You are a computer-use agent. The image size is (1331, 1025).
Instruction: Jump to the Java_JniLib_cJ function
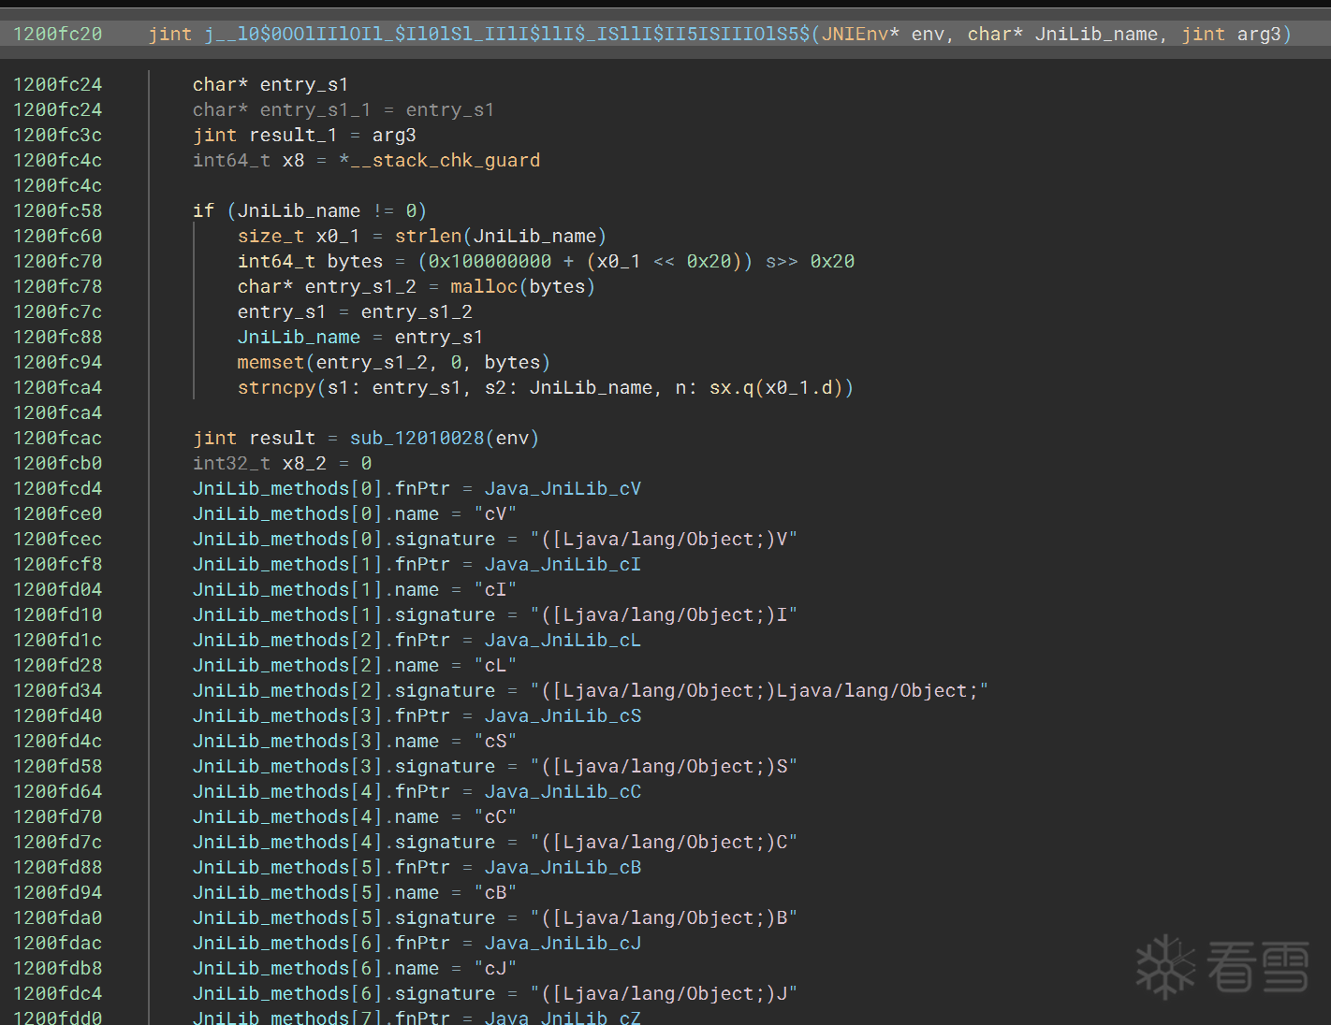pyautogui.click(x=563, y=943)
